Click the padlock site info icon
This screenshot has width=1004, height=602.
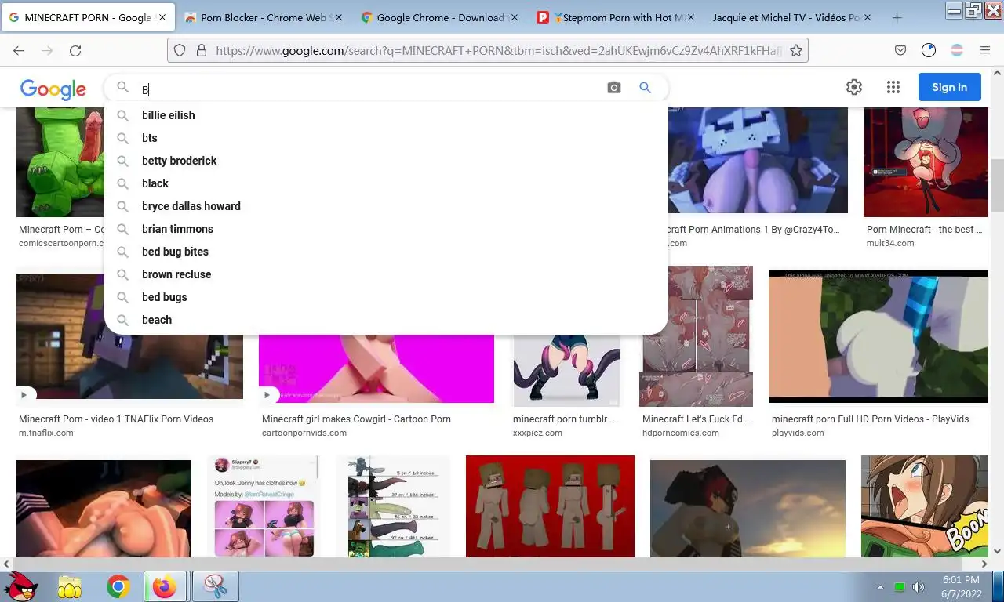[201, 50]
